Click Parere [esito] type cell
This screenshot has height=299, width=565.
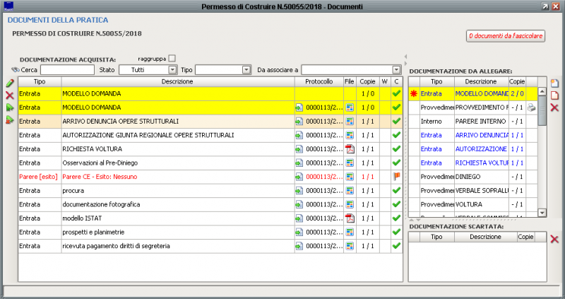tap(39, 177)
